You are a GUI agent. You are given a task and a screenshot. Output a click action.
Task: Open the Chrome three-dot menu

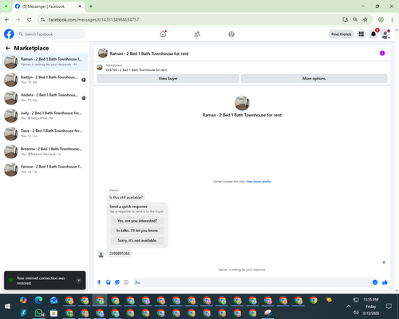click(392, 19)
